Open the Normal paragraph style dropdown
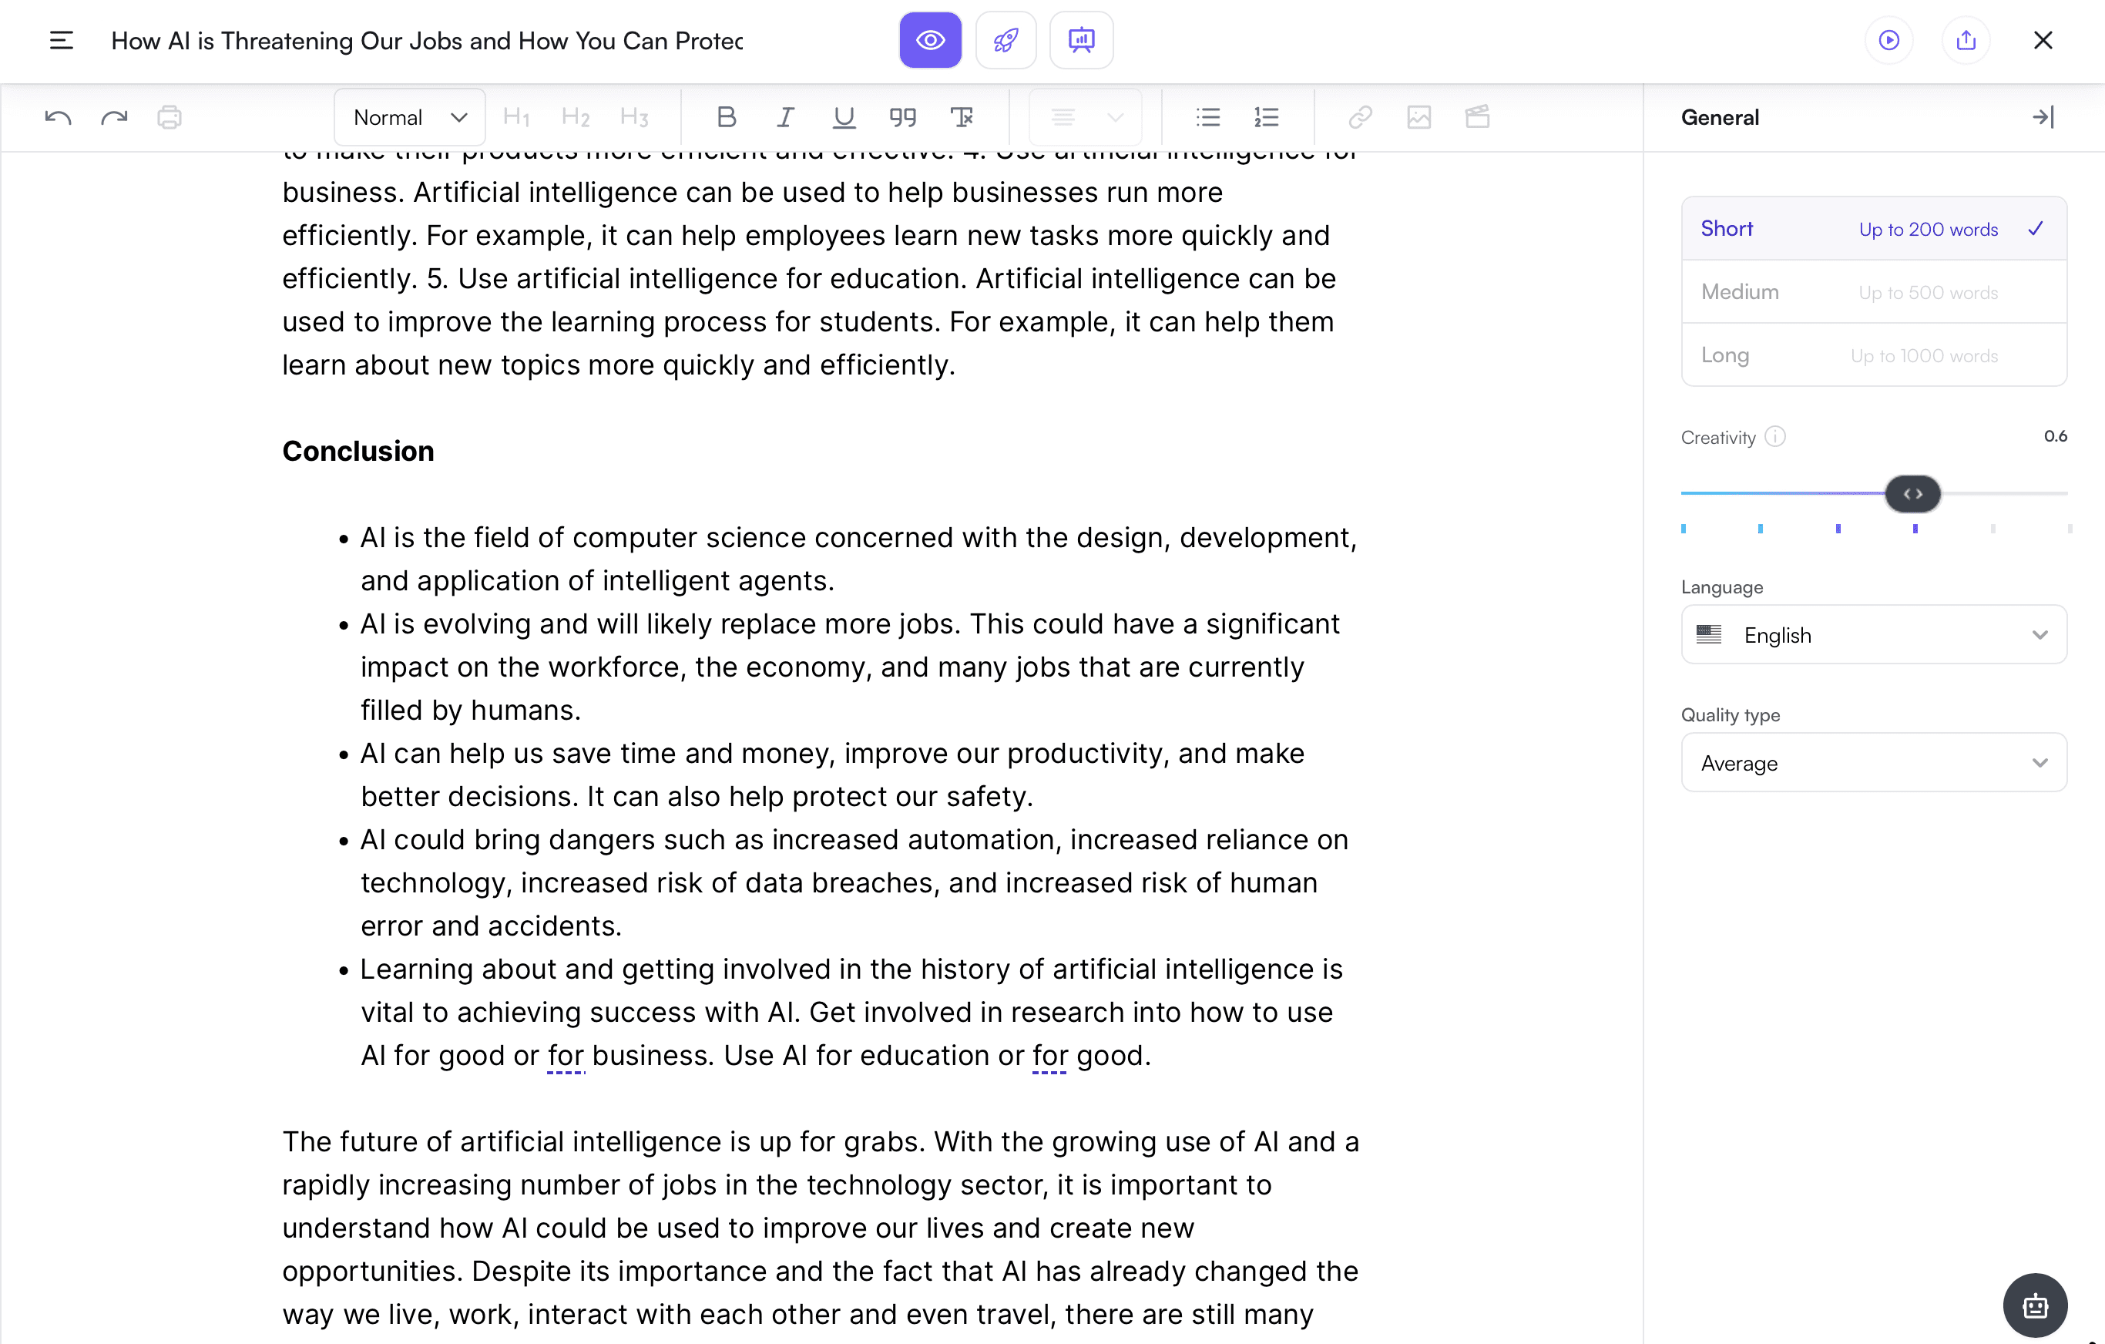The height and width of the screenshot is (1344, 2105). tap(409, 117)
